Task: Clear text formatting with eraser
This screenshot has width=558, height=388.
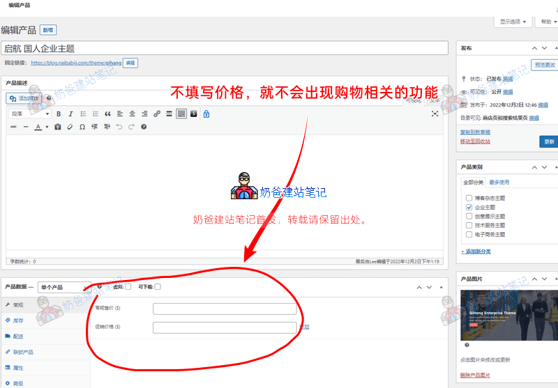Action: click(x=70, y=127)
